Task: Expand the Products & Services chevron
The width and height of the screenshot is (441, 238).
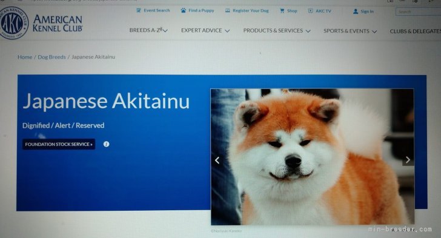Action: (308, 31)
